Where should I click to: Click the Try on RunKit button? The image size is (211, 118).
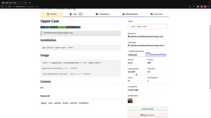point(147,109)
